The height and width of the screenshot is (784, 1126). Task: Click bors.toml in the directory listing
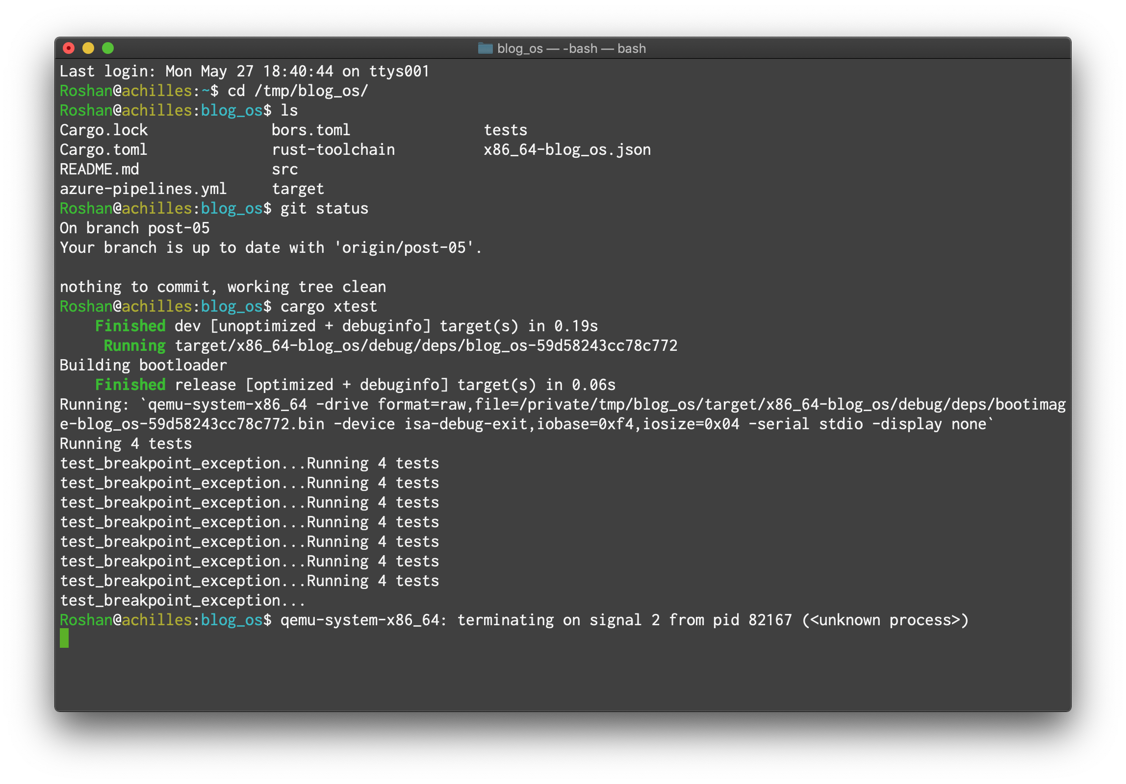point(311,130)
